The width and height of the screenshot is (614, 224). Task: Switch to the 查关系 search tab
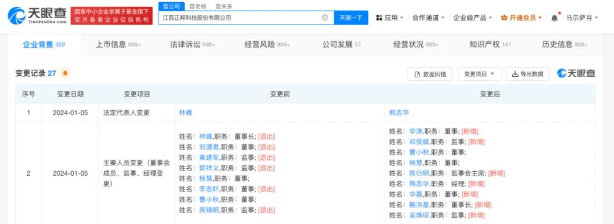[223, 6]
